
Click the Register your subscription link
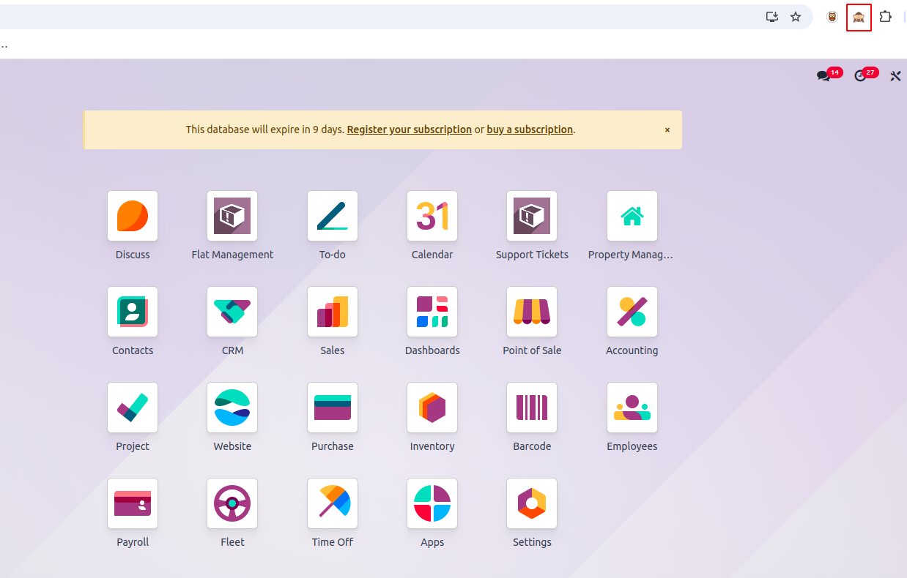(x=410, y=130)
